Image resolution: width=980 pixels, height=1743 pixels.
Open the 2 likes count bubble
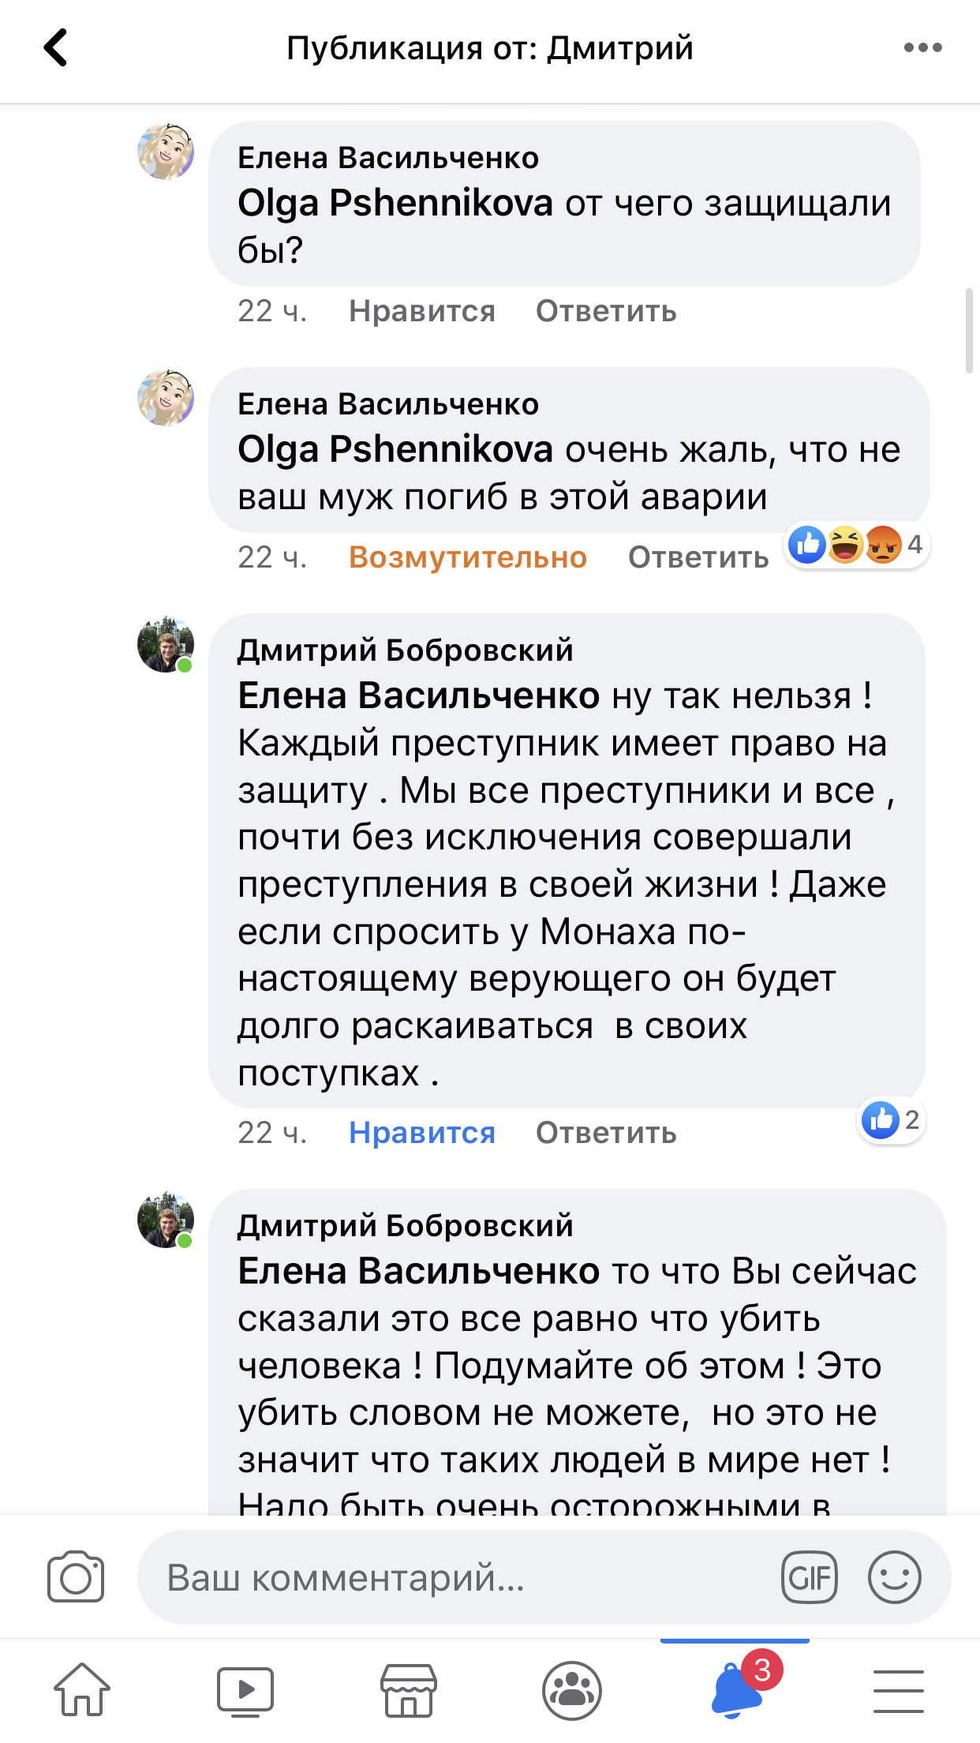pyautogui.click(x=892, y=1119)
